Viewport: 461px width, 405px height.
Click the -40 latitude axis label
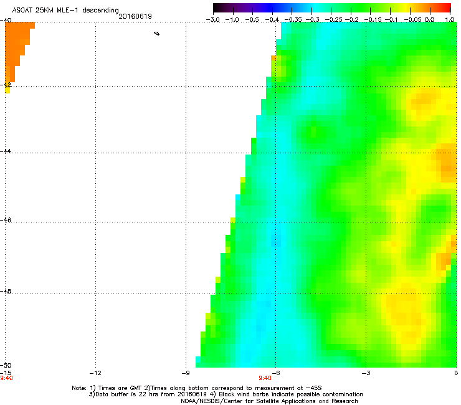click(x=6, y=21)
